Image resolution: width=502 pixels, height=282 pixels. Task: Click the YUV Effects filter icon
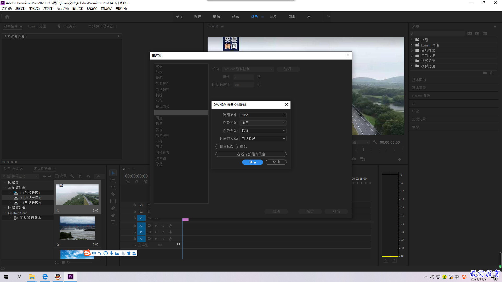[485, 33]
